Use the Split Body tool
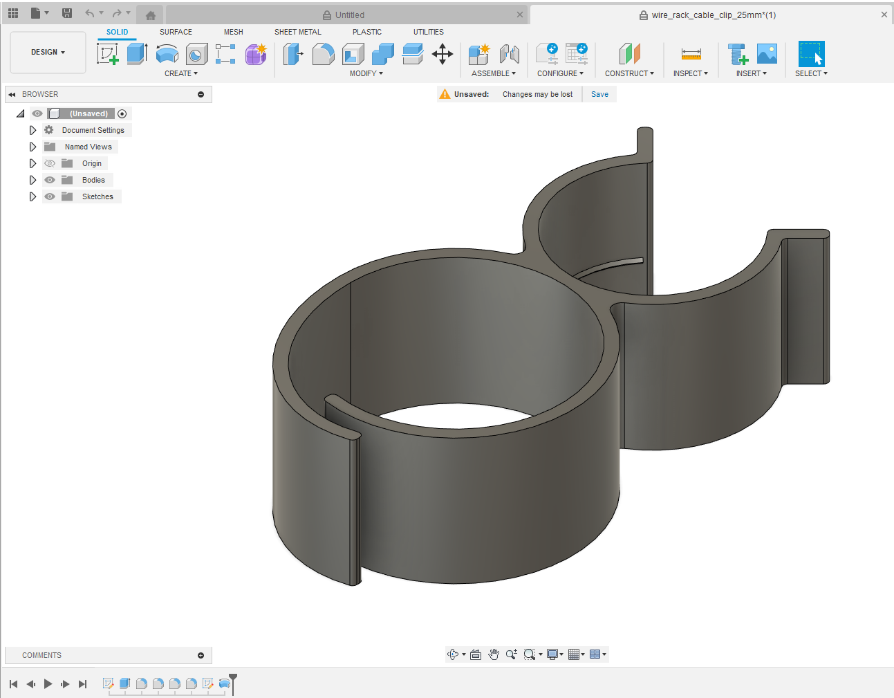The width and height of the screenshot is (894, 698). click(x=412, y=54)
